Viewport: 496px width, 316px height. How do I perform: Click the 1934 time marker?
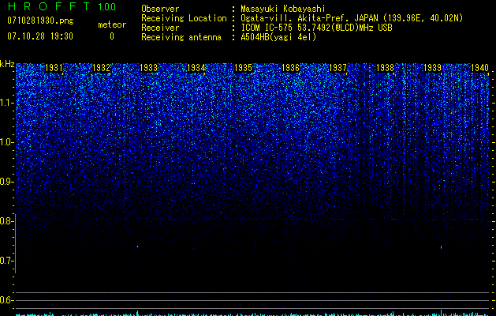coord(196,68)
